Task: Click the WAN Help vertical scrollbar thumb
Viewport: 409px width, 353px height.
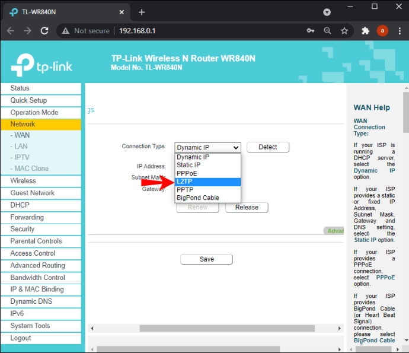Action: pyautogui.click(x=406, y=112)
